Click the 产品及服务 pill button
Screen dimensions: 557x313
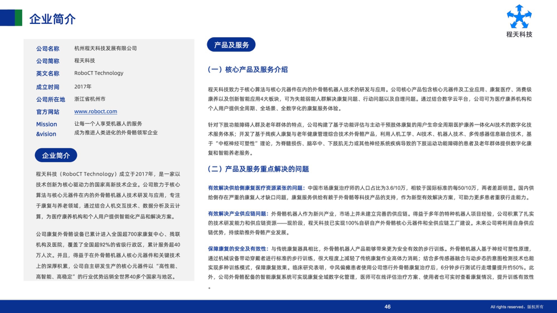click(x=231, y=45)
